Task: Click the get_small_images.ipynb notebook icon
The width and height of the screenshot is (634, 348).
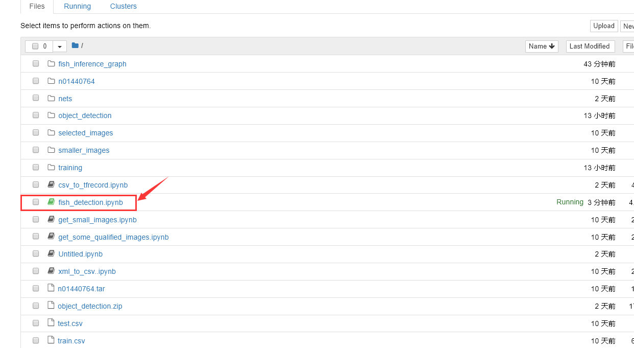Action: coord(51,219)
